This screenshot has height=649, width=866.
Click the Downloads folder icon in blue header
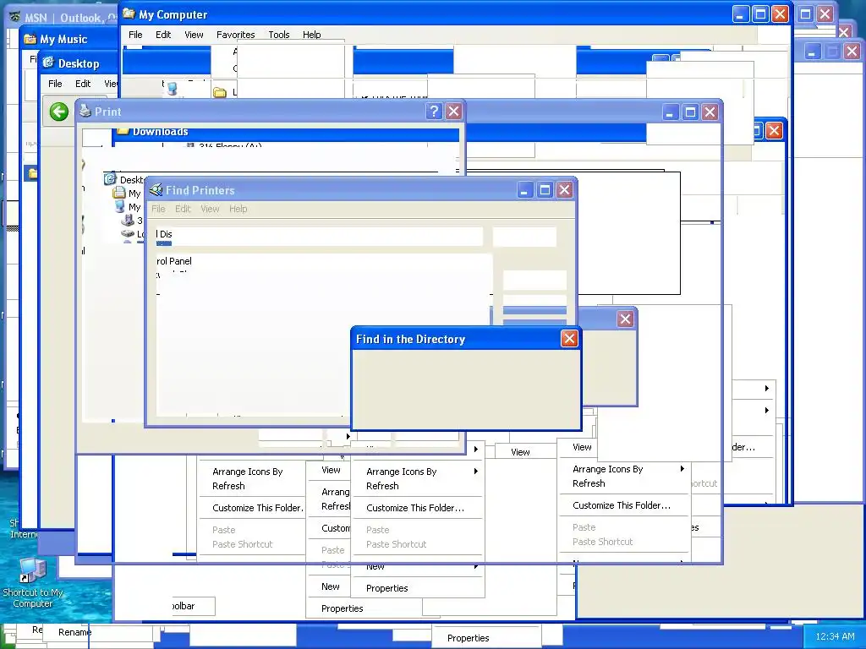pyautogui.click(x=123, y=131)
